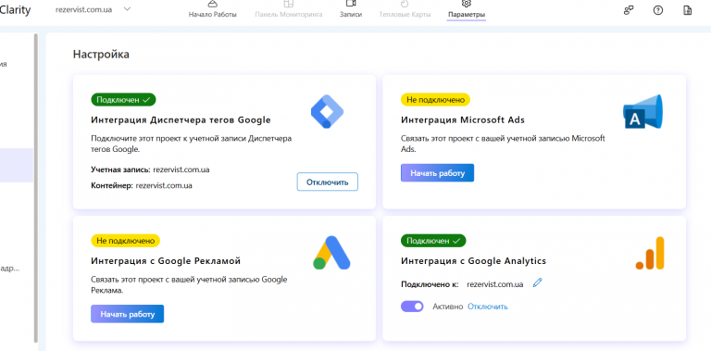Image resolution: width=711 pixels, height=351 pixels.
Task: Click Отключить for Google Tag Manager
Action: click(328, 182)
